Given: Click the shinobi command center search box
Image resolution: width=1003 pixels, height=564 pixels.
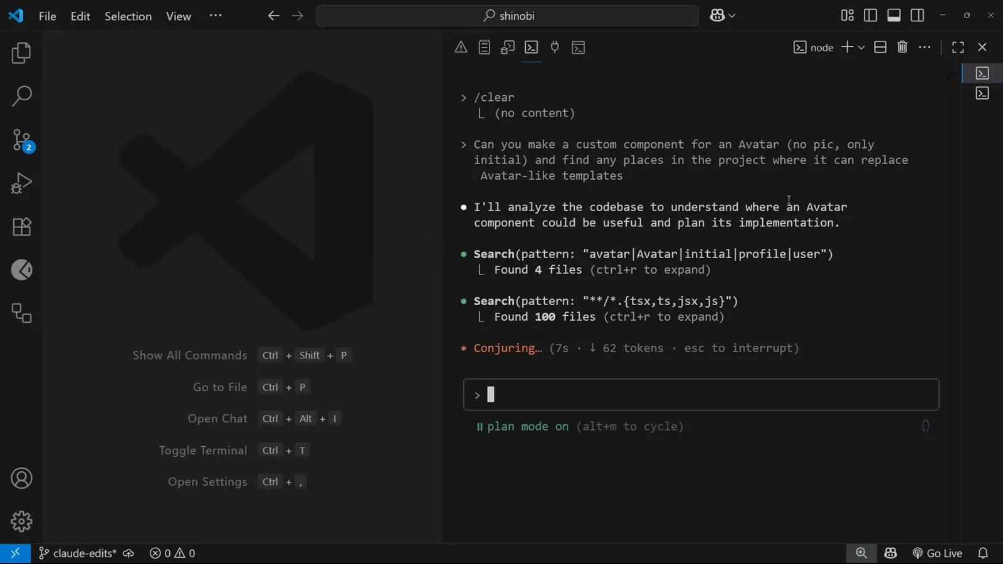Looking at the screenshot, I should (x=507, y=16).
